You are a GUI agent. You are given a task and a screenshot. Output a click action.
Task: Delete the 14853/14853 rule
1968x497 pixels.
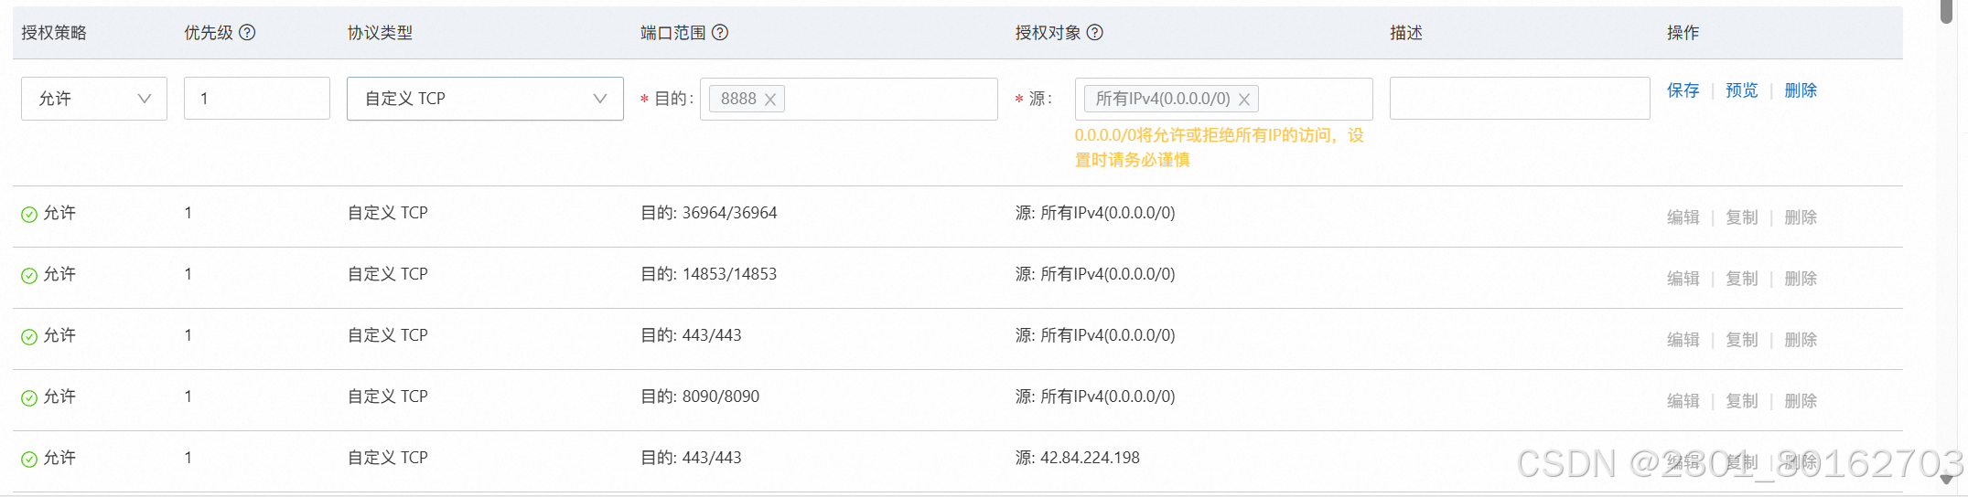[x=1801, y=279]
